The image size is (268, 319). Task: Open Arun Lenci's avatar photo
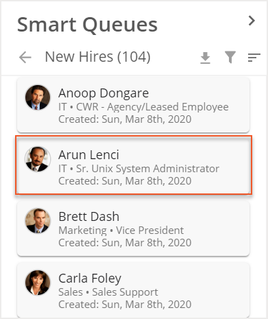(38, 159)
